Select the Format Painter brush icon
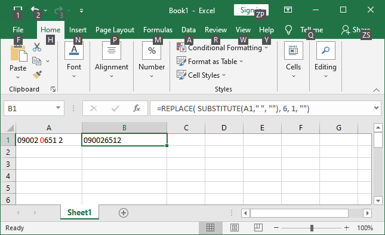 (37, 75)
